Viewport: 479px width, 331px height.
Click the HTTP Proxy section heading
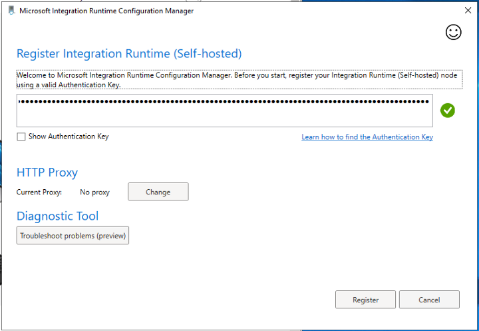click(x=47, y=172)
